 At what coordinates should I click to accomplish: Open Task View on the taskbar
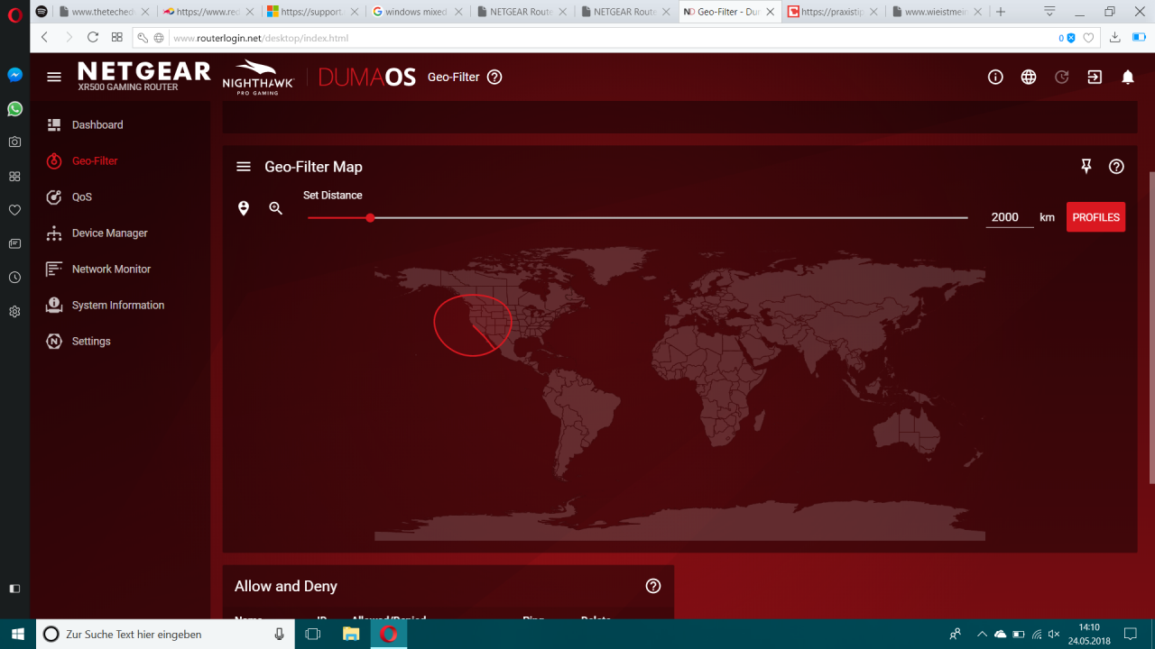[313, 634]
